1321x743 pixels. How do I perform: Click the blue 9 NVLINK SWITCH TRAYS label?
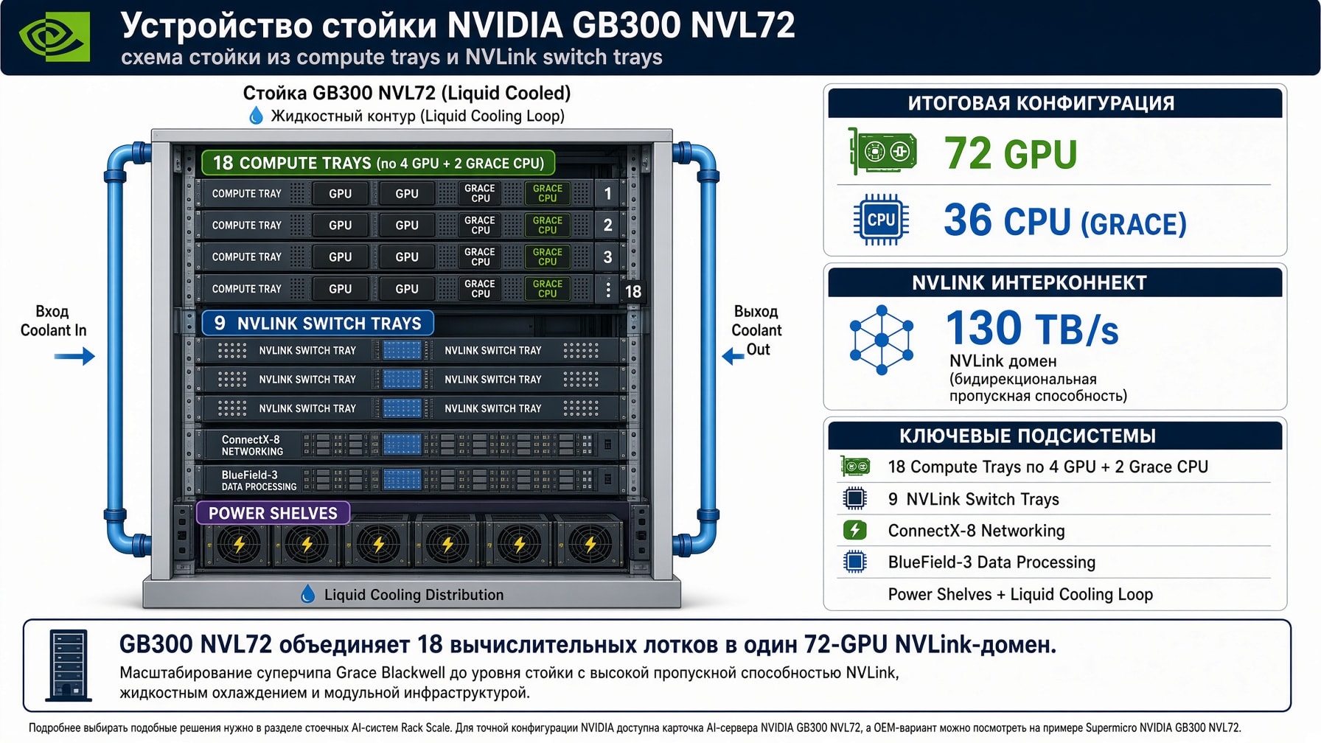[318, 323]
